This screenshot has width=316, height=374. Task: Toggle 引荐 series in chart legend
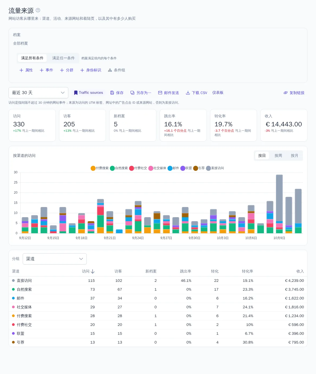pos(199,168)
